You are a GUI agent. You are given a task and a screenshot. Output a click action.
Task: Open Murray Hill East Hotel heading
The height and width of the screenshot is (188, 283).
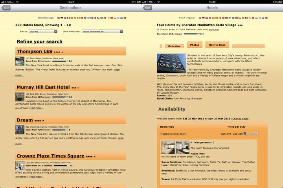tap(43, 87)
